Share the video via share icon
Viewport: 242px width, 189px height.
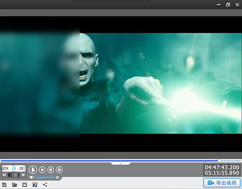click(45, 185)
